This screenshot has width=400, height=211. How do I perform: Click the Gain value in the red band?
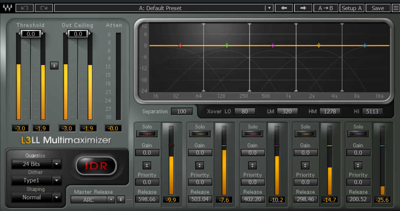coord(147,153)
